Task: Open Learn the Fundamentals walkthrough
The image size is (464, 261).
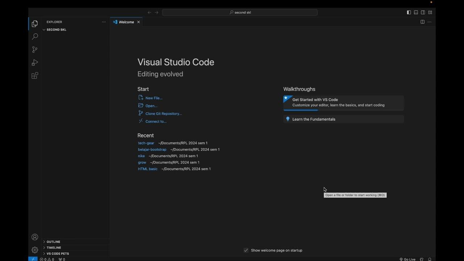Action: (344, 119)
